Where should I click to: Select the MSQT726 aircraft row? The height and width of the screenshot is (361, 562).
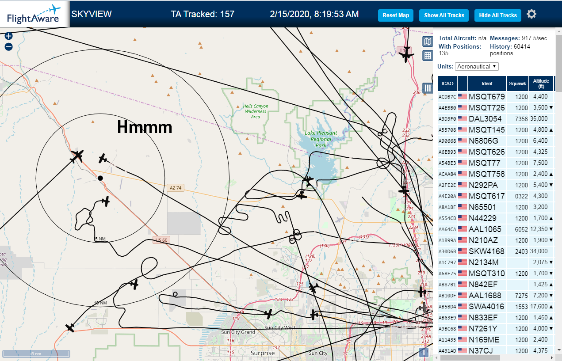pyautogui.click(x=496, y=107)
